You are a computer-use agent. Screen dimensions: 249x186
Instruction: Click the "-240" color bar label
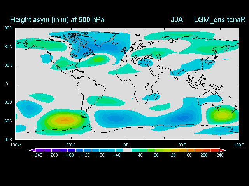coord(38,155)
